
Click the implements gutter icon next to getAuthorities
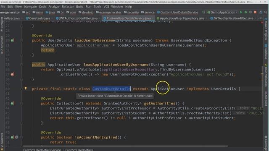(x=12, y=104)
